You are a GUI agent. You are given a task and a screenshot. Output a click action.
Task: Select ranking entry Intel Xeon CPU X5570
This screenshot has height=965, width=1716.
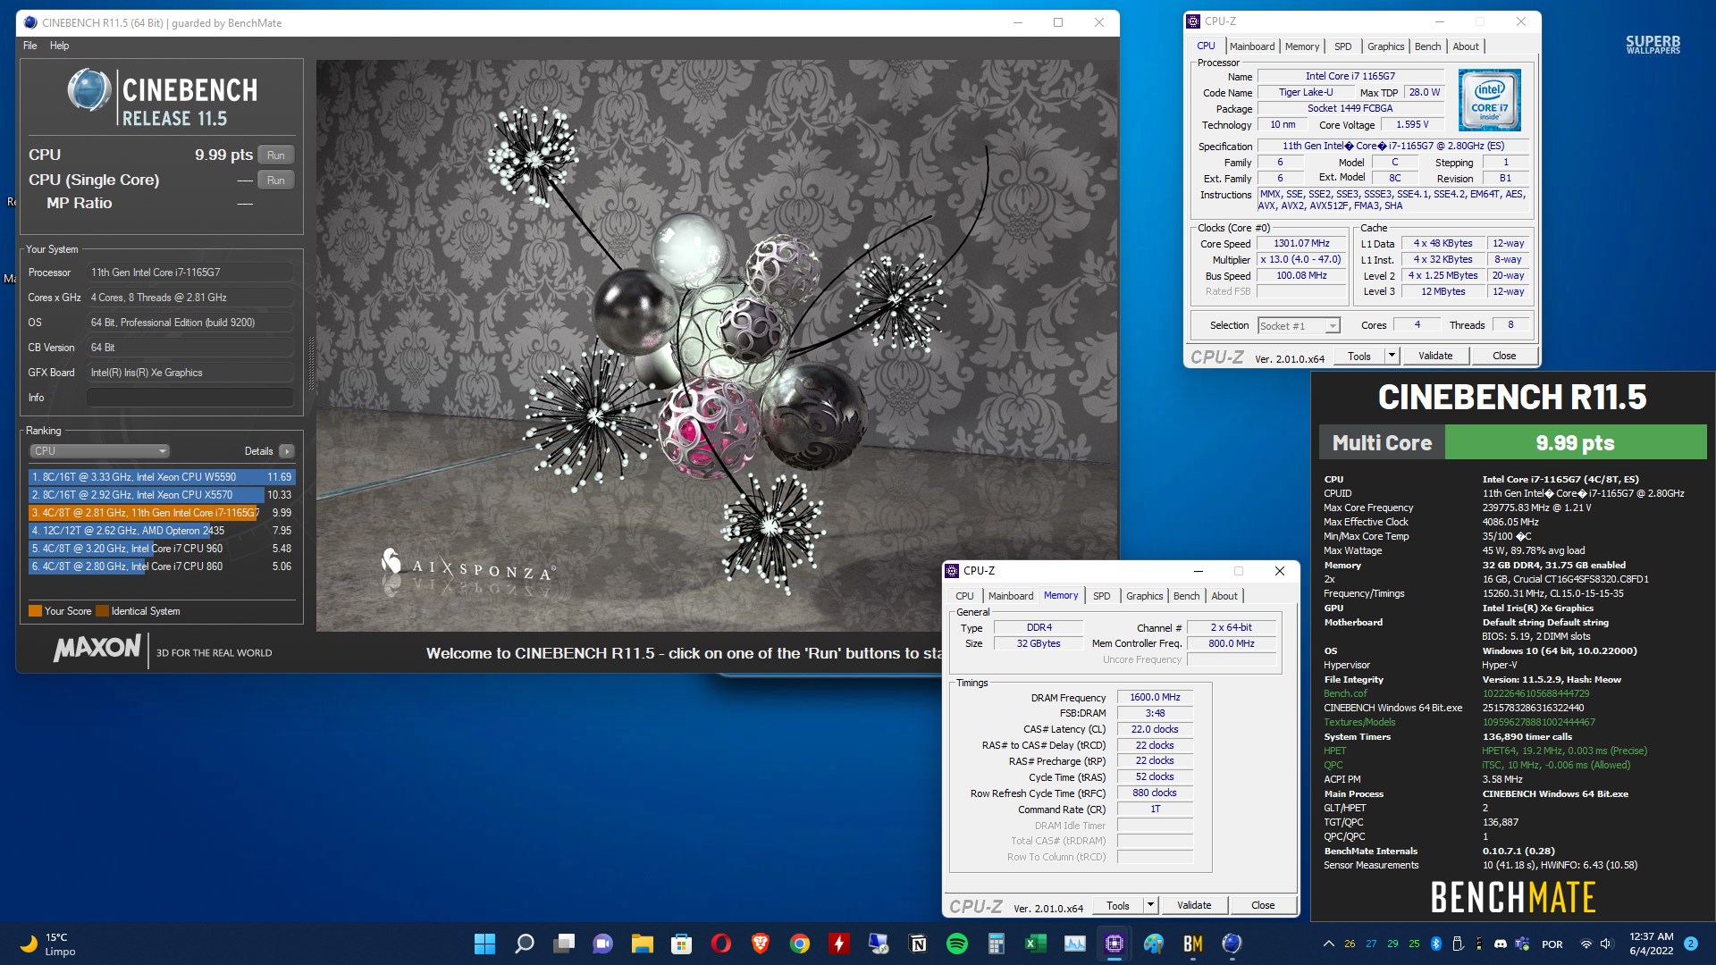162,495
